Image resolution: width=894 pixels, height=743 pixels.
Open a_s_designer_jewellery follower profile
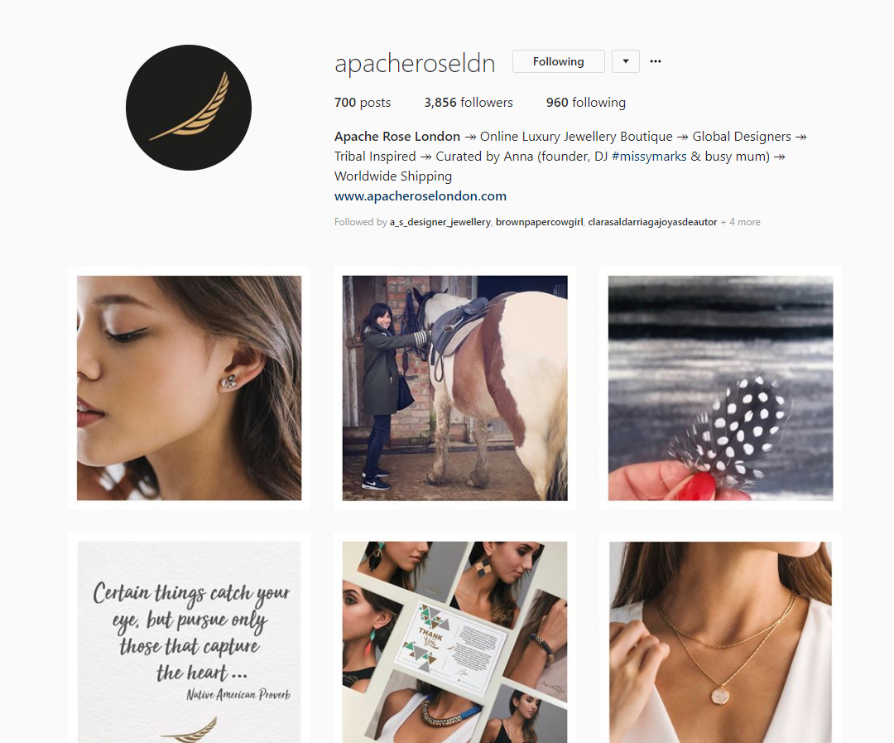pos(440,222)
